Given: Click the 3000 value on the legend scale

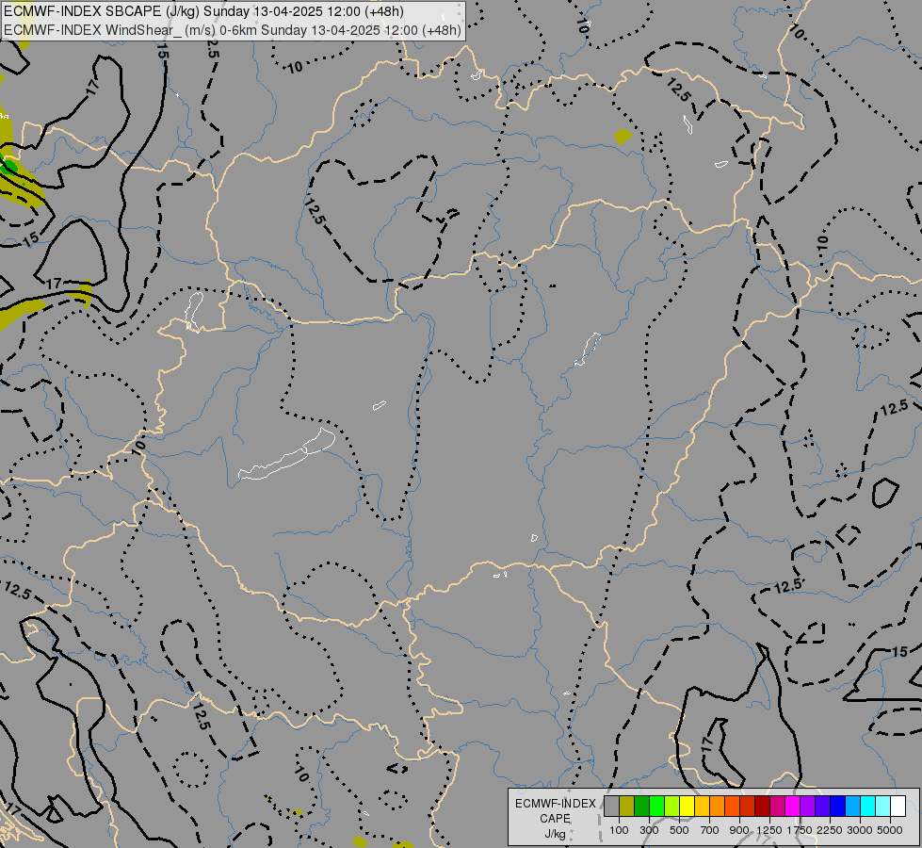Looking at the screenshot, I should tap(860, 830).
